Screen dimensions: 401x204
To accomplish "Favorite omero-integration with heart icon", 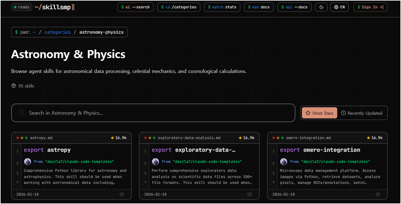I will tap(377, 194).
